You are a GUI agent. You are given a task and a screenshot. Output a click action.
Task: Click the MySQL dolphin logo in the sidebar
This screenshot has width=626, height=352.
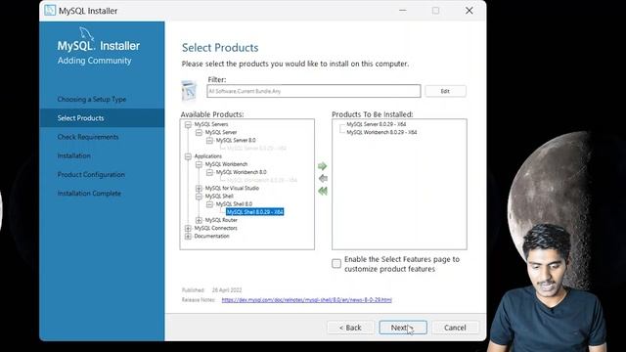point(87,33)
